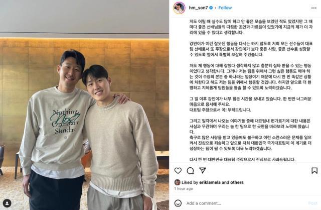Follow the hm_son7 account
The height and width of the screenshot is (210, 321).
[225, 8]
